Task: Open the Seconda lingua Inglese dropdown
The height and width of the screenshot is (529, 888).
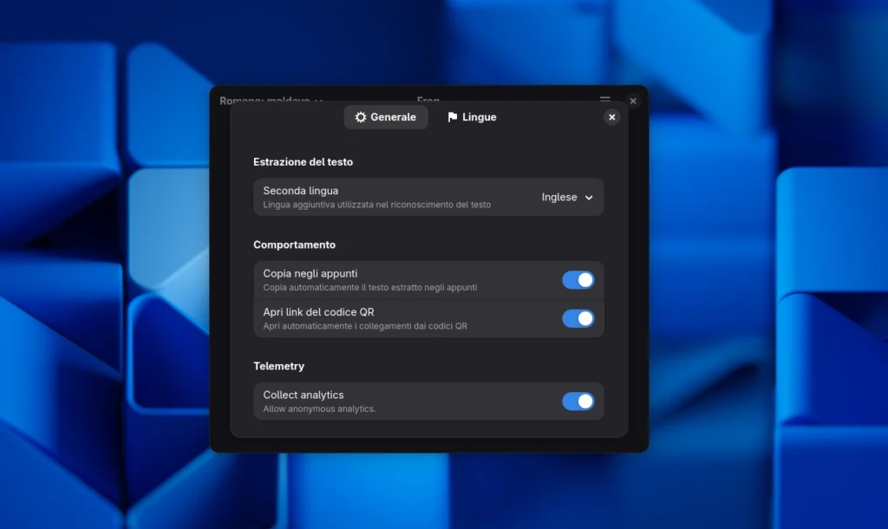Action: [567, 198]
